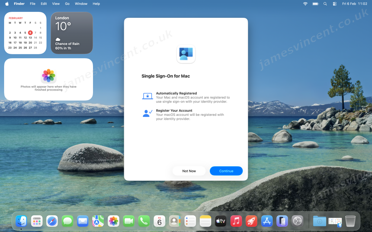Screen dimensions: 372x232
Task: Open the Music app in dock
Action: coord(236,221)
